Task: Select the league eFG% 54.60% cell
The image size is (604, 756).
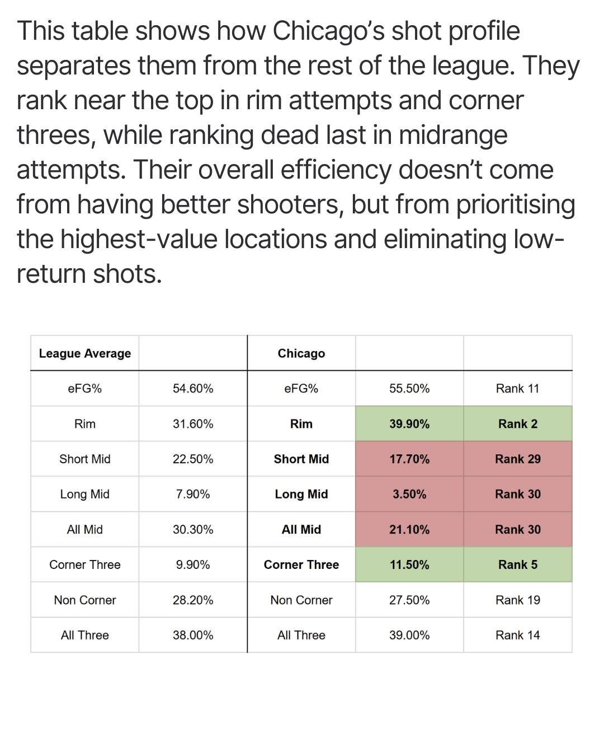Action: pos(193,389)
